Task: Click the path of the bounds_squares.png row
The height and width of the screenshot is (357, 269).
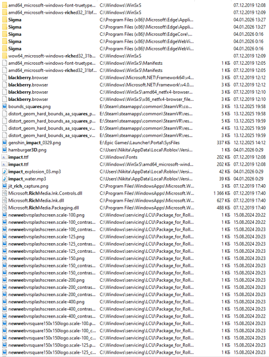Action: [x=146, y=107]
